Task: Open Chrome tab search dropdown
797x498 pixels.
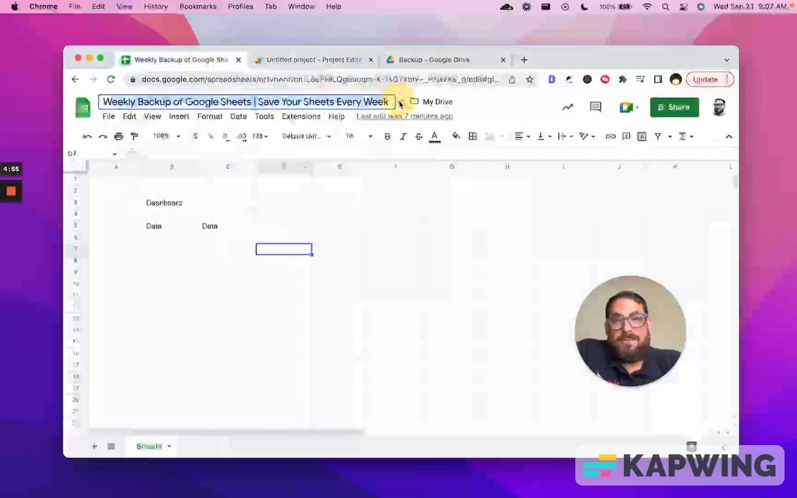Action: 726,60
